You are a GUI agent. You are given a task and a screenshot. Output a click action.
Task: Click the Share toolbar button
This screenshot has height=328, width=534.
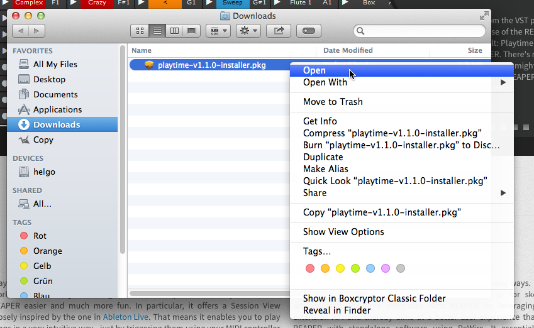279,31
